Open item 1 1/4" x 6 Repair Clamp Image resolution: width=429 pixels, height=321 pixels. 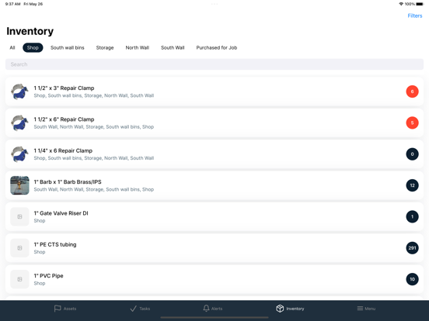(x=214, y=154)
